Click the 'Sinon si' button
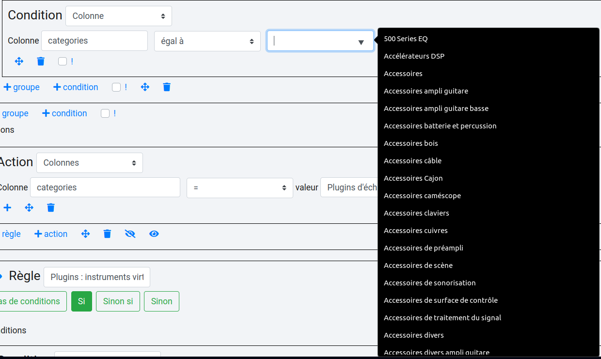This screenshot has height=359, width=601. point(118,301)
